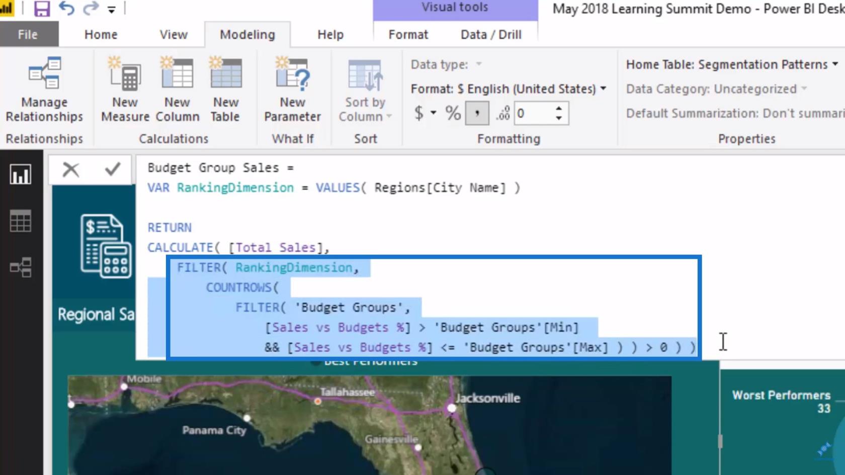
Task: Select the Worst Performers 33 label
Action: click(x=781, y=402)
